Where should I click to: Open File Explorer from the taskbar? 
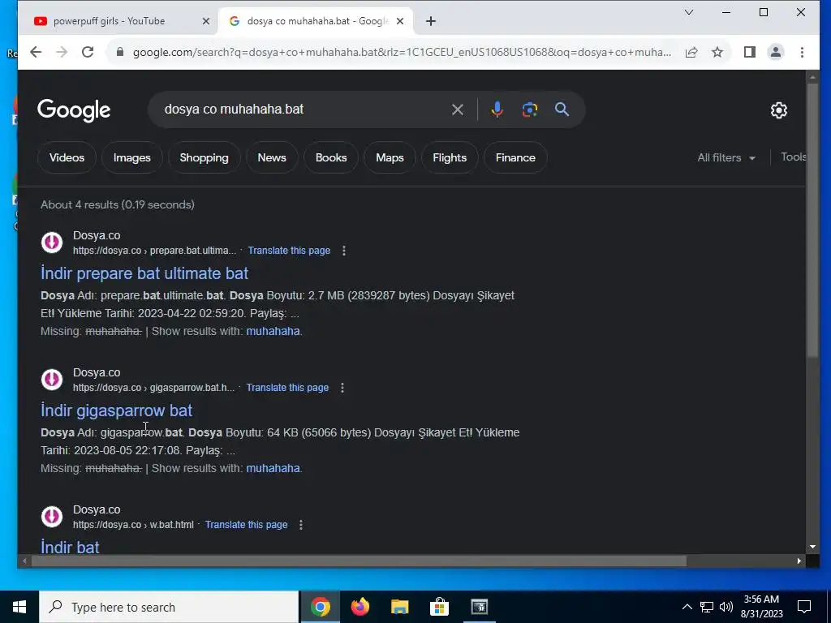click(399, 607)
